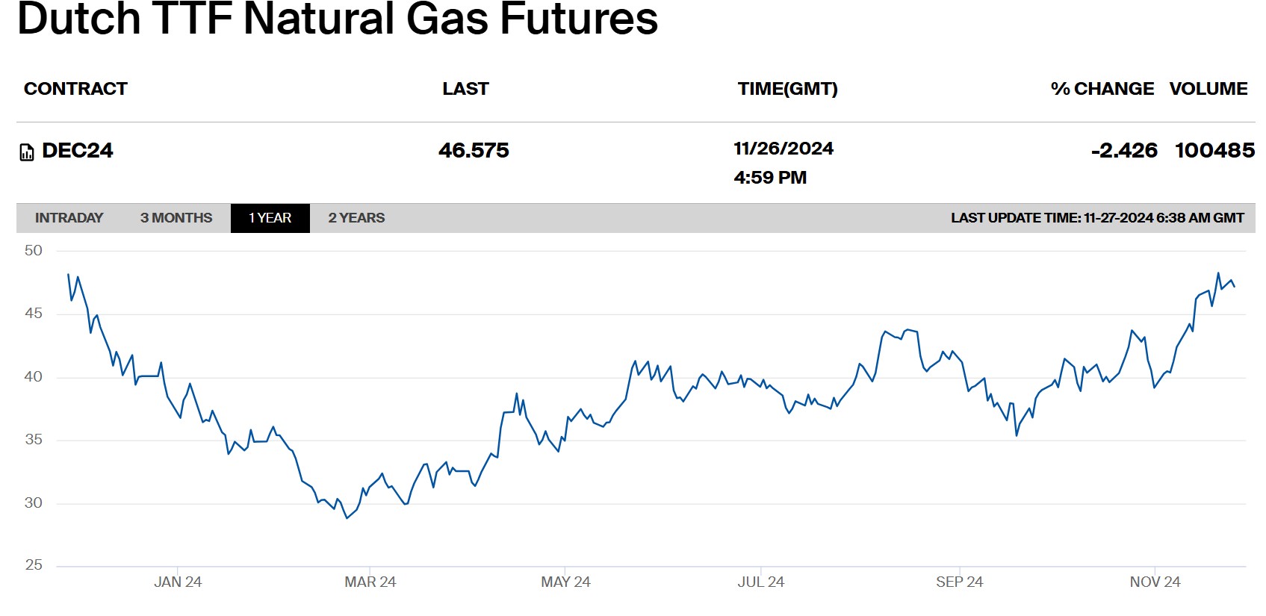Viewport: 1266px width, 616px height.
Task: Select the 1 Year tab
Action: coord(270,218)
